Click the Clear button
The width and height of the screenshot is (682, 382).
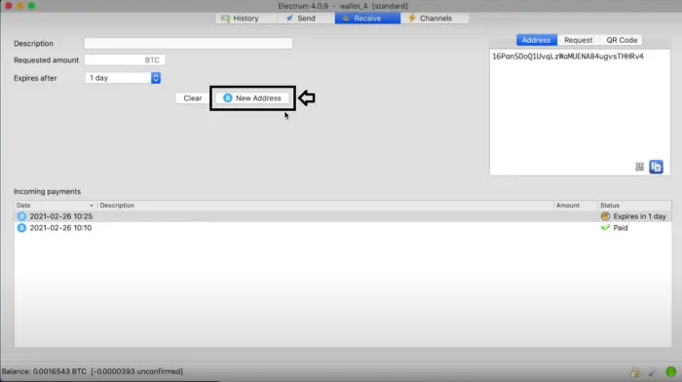click(x=192, y=98)
